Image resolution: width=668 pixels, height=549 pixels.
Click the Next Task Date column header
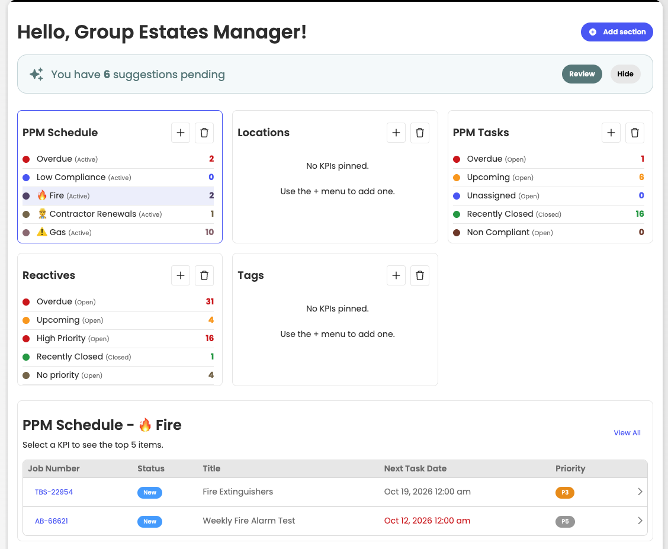point(415,468)
